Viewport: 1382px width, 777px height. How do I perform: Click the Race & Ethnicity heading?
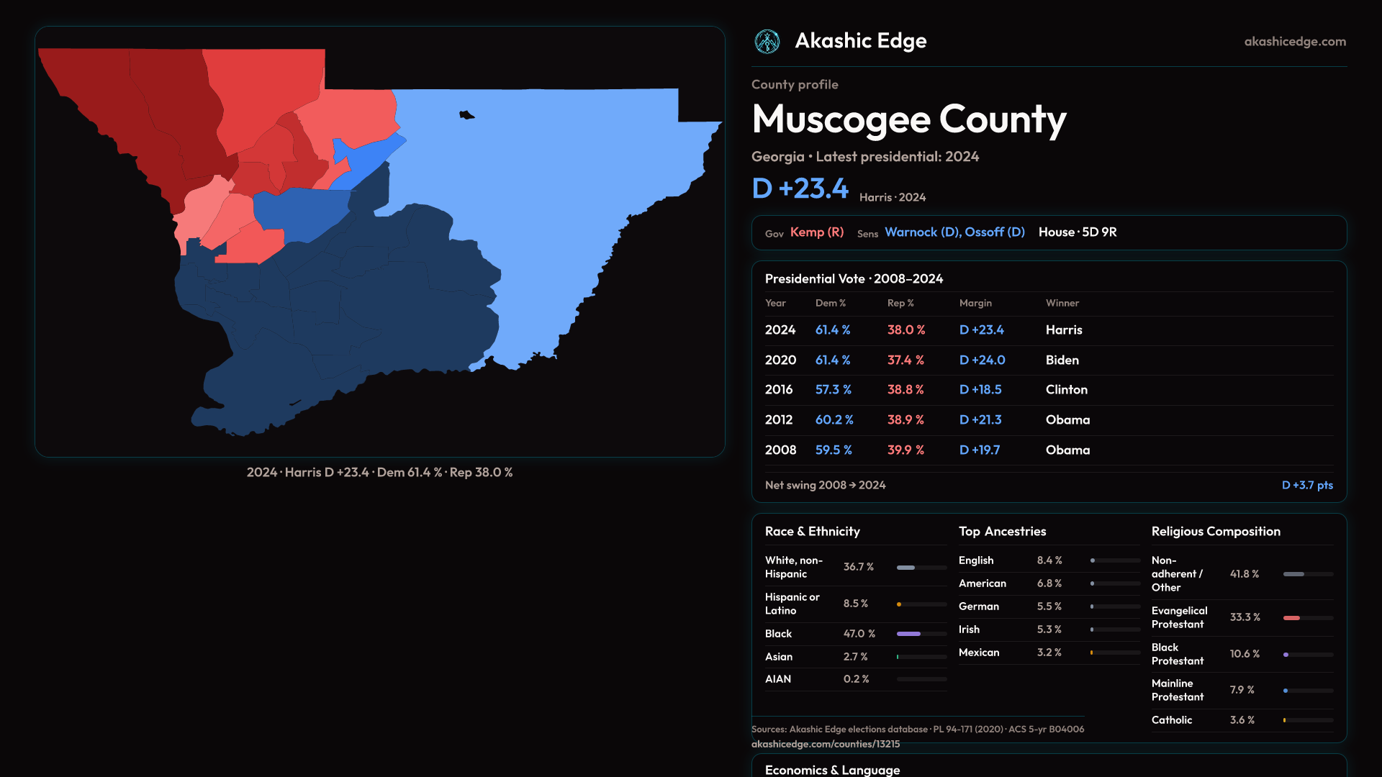(x=812, y=532)
